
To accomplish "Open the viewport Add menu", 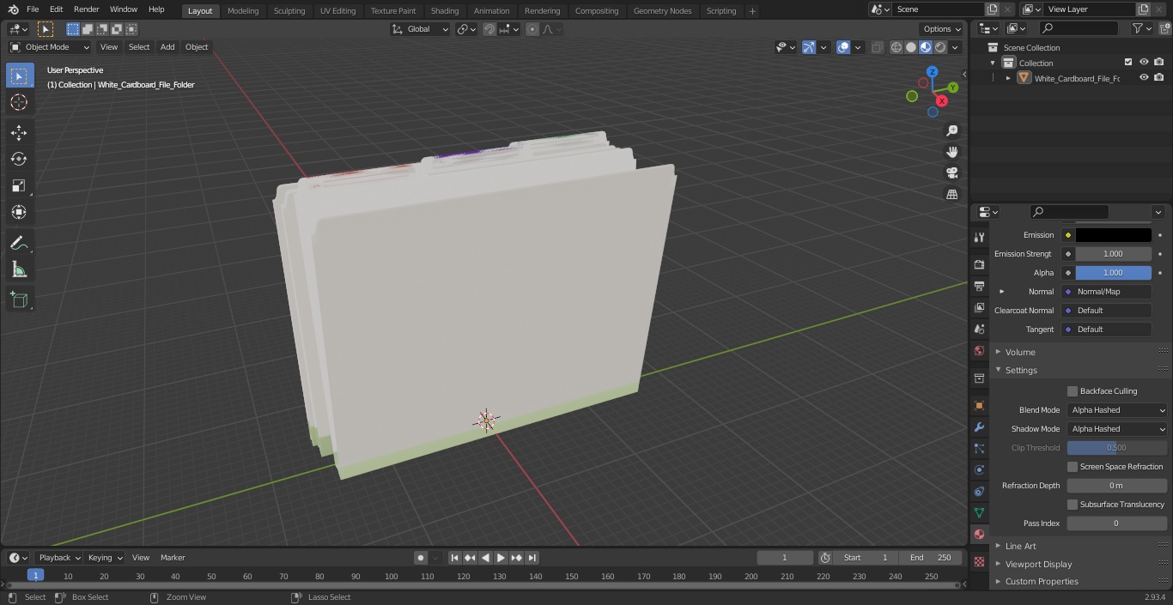I will (167, 47).
